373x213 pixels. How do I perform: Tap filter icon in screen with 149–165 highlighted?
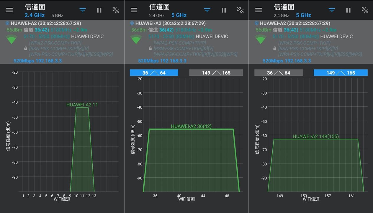(x=332, y=10)
